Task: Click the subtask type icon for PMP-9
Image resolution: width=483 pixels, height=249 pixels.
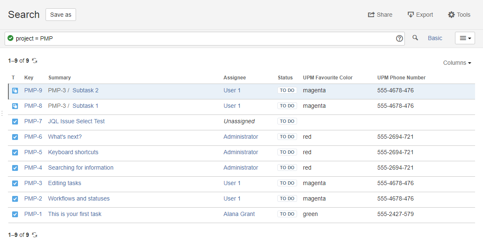Action: pos(15,91)
